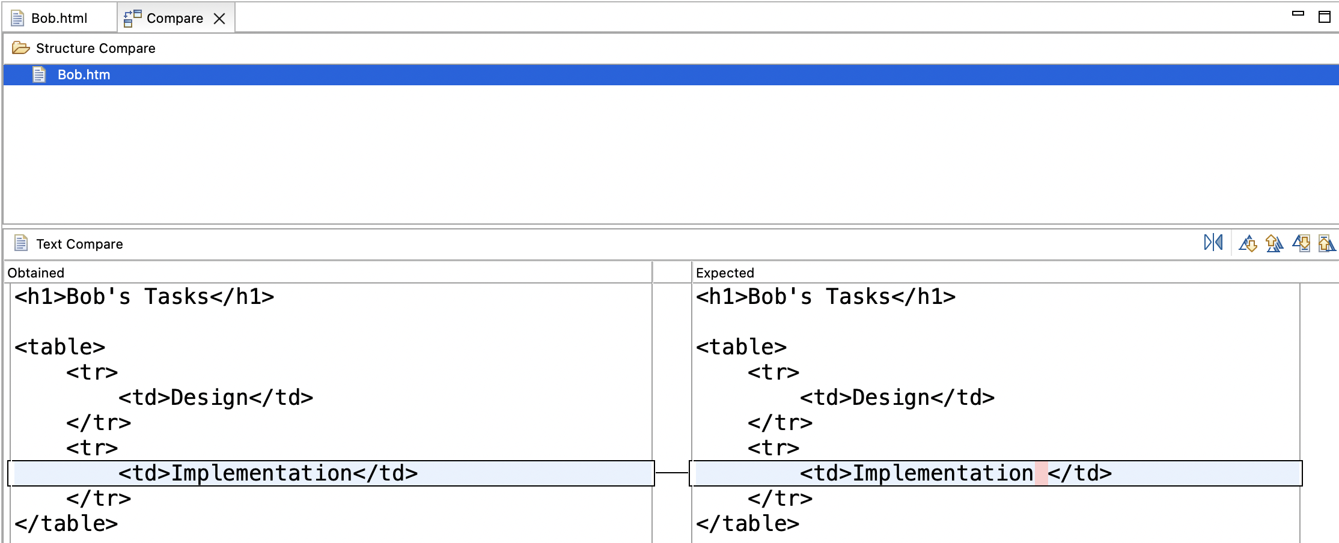Select Bob.htm in the Structure Compare tree
The width and height of the screenshot is (1339, 543).
point(84,74)
